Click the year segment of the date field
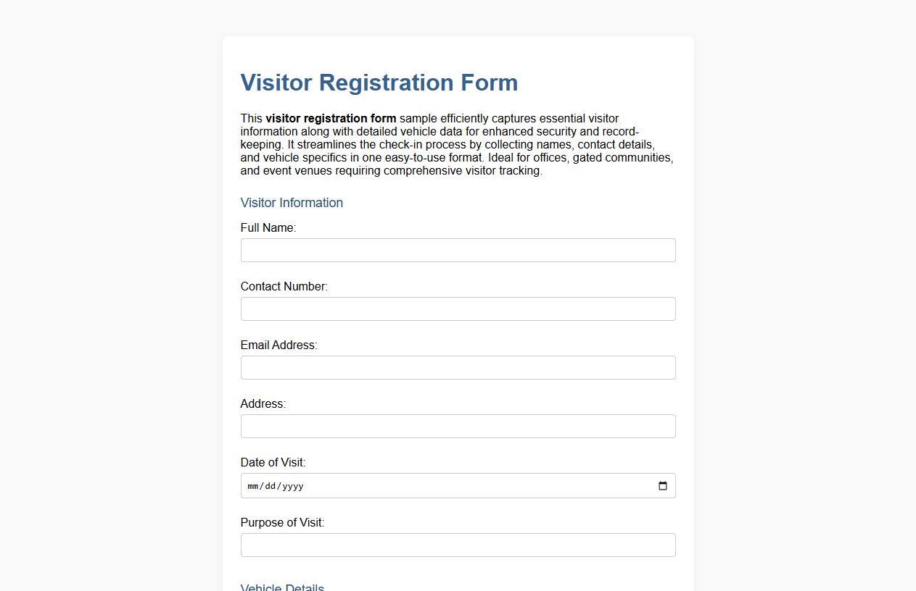The width and height of the screenshot is (916, 591). 293,486
